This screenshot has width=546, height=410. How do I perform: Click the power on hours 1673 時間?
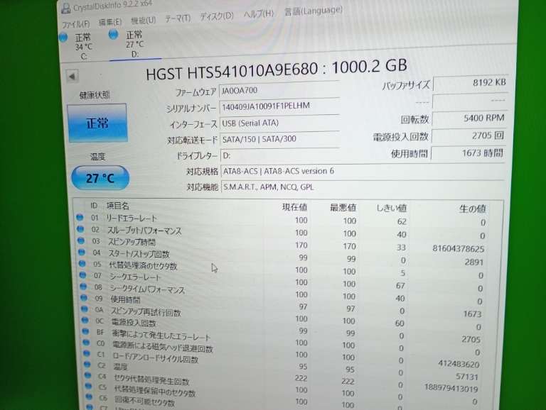(469, 153)
